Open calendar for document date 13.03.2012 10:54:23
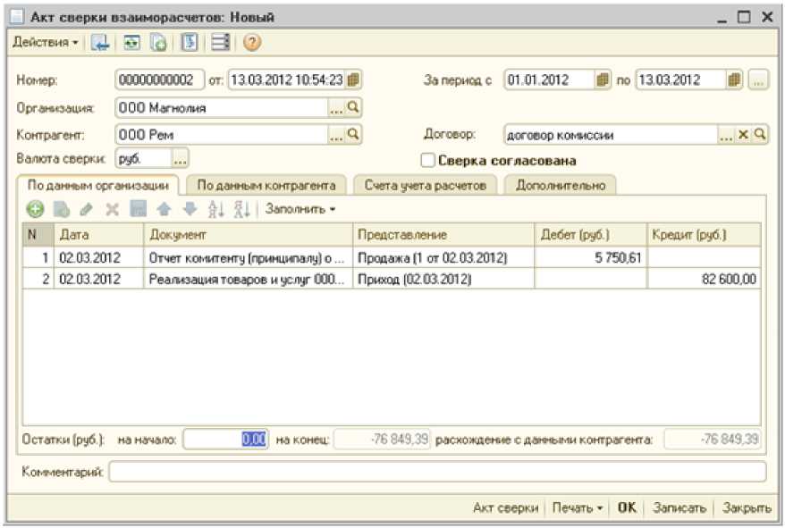 353,80
